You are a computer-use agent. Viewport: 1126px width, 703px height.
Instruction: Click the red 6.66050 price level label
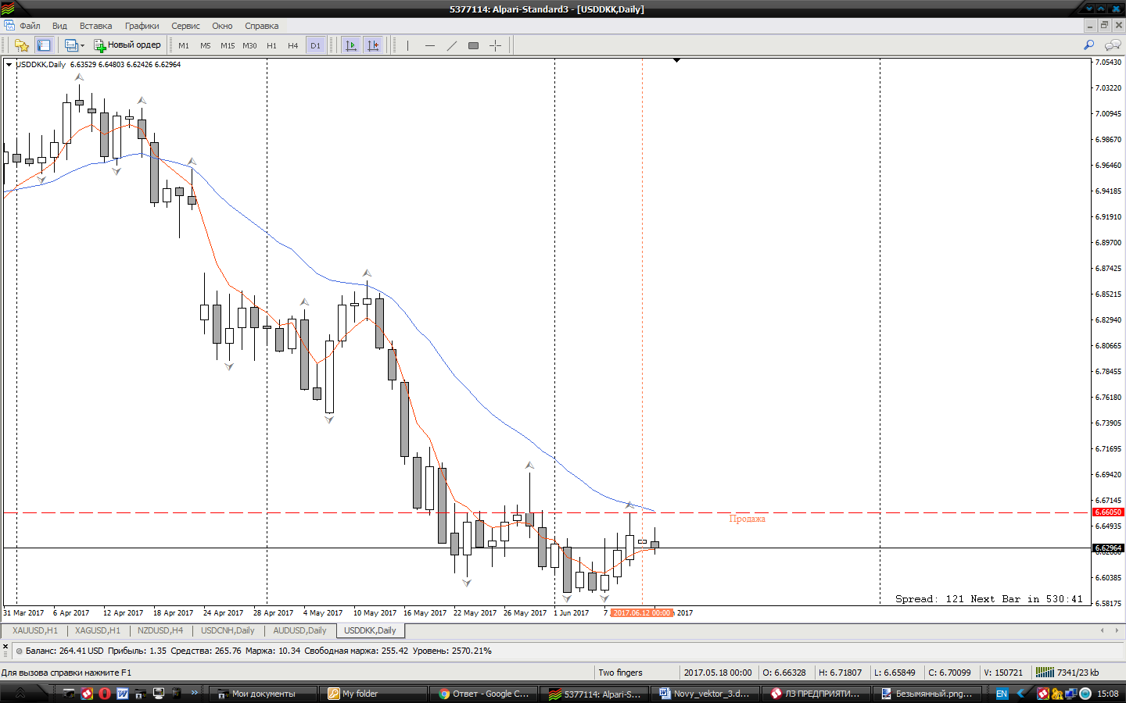(1108, 512)
